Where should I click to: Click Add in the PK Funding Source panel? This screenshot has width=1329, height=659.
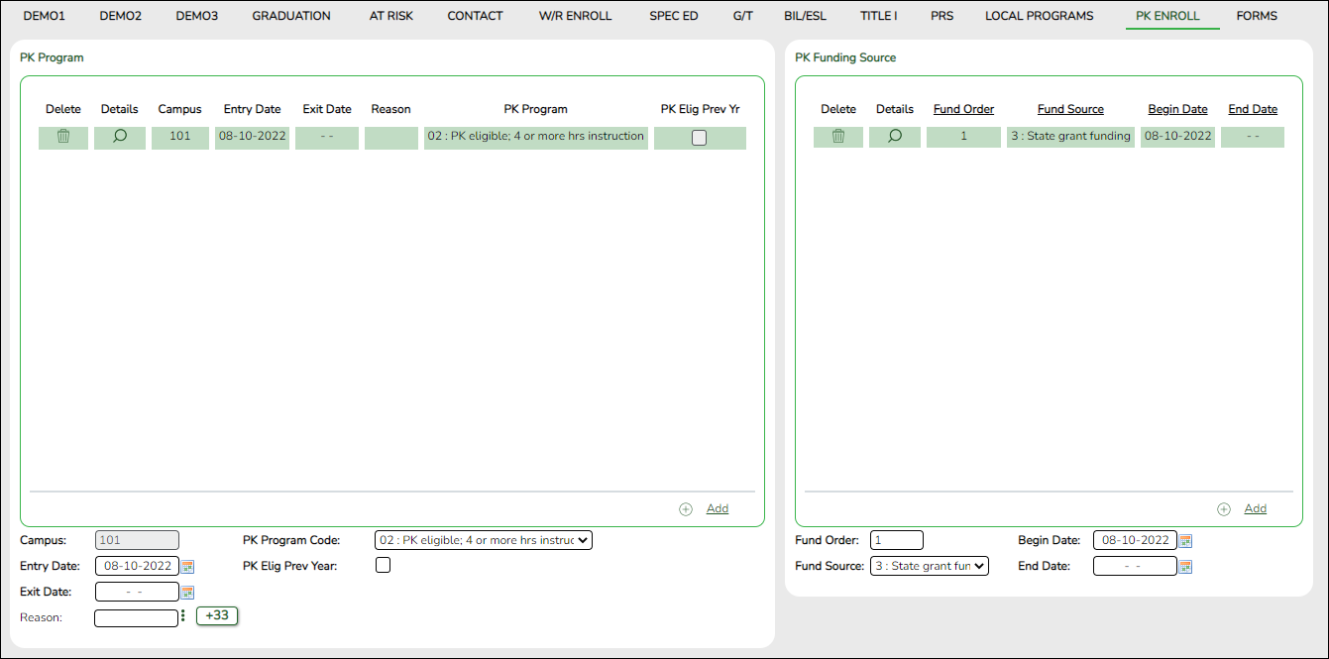coord(1255,507)
